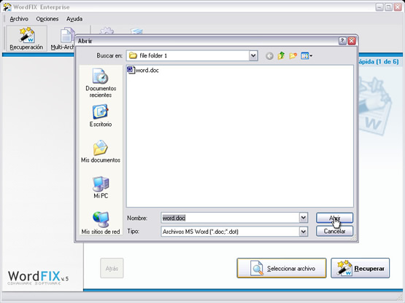Click the Nombre filename input field
Image resolution: width=405 pixels, height=303 pixels.
[230, 218]
